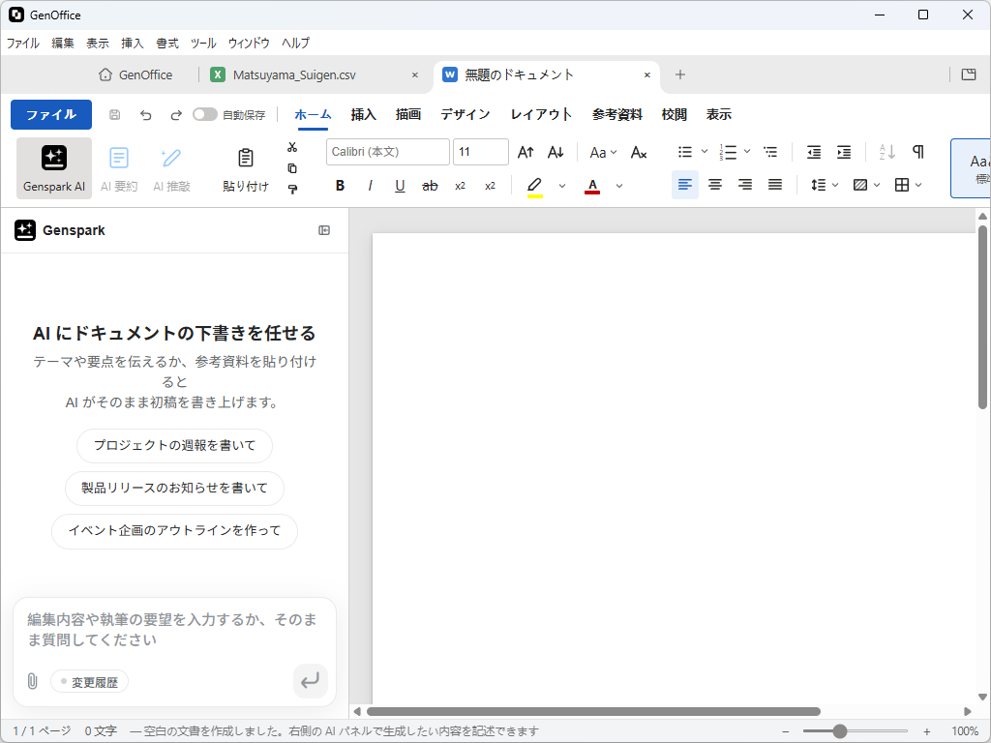Screen dimensions: 991x743
Task: Align text to center
Action: (x=715, y=185)
